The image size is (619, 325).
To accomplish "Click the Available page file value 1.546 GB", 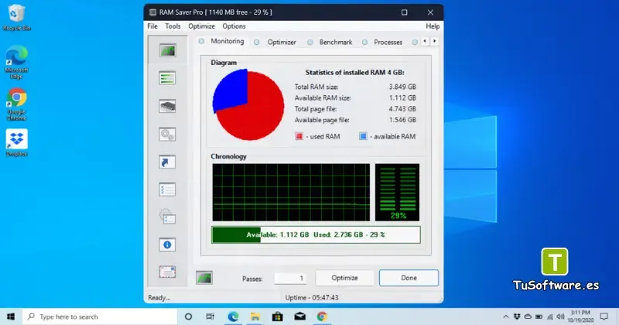I will click(402, 120).
